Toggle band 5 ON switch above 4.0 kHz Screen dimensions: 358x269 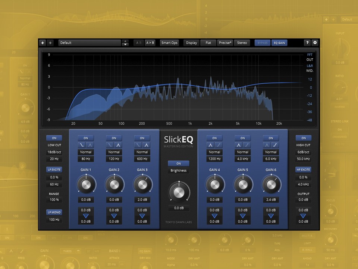pos(243,138)
